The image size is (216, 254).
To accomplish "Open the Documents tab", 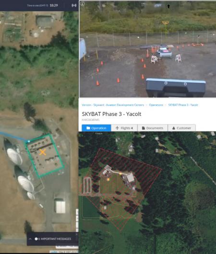I will click(x=153, y=128).
